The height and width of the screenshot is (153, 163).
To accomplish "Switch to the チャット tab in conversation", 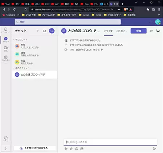I will [109, 31].
